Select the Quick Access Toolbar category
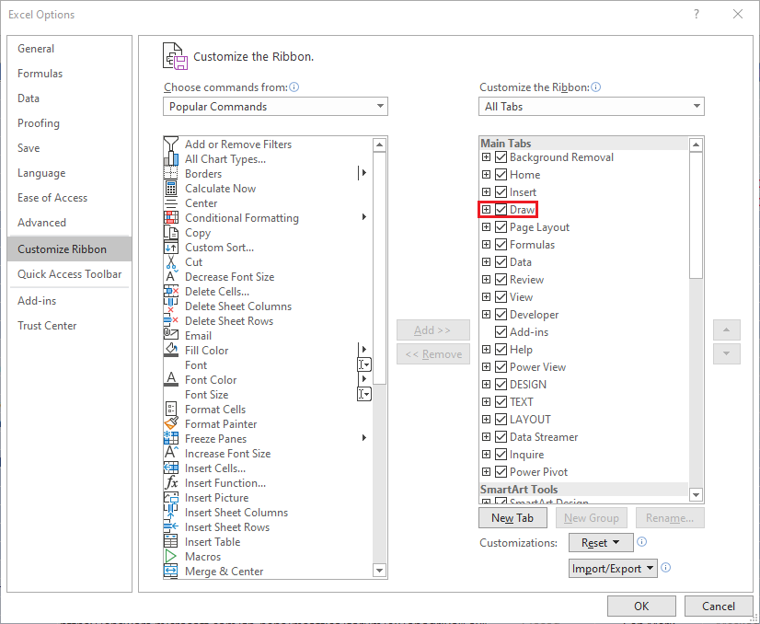760x624 pixels. [69, 274]
